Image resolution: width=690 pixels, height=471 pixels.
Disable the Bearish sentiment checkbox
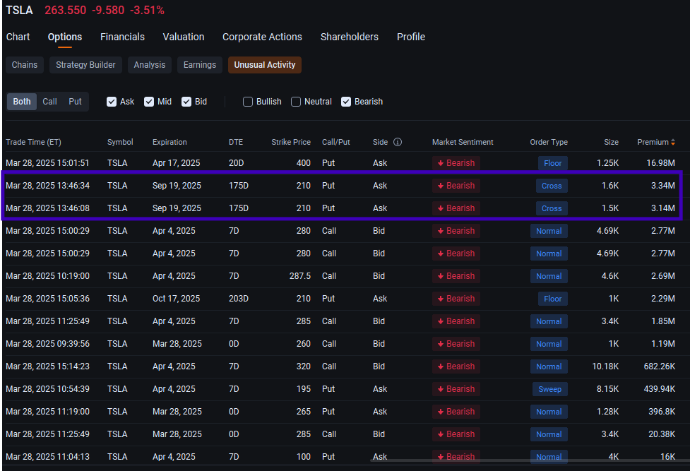click(x=346, y=102)
